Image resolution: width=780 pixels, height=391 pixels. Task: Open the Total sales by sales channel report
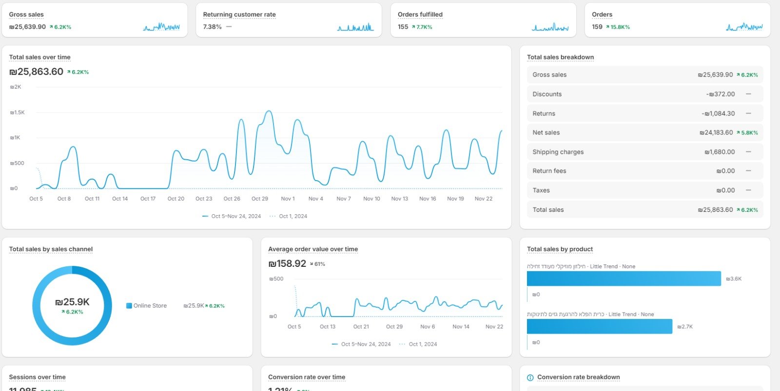[x=51, y=249]
